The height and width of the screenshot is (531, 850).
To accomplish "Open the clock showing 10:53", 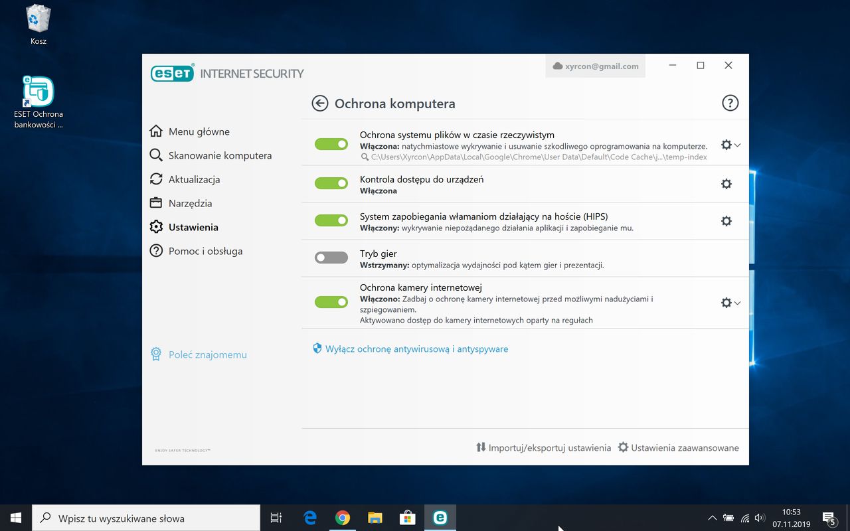I will coord(791,518).
